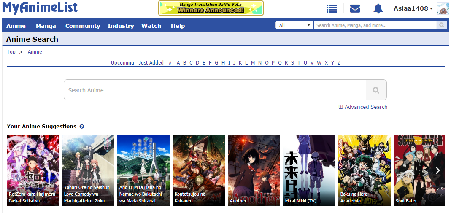Open the Upcoming anime link
451x213 pixels.
coord(122,63)
